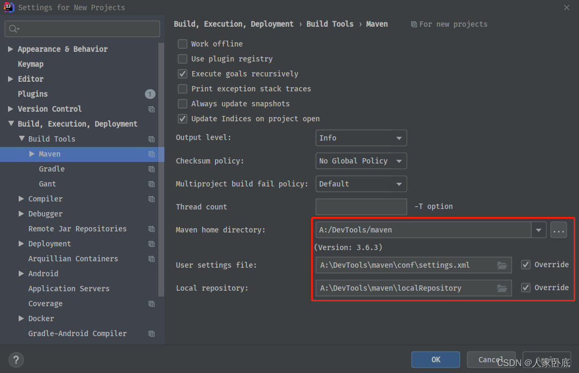Collapse the Build Tools node
Viewport: 579px width, 373px height.
click(22, 139)
